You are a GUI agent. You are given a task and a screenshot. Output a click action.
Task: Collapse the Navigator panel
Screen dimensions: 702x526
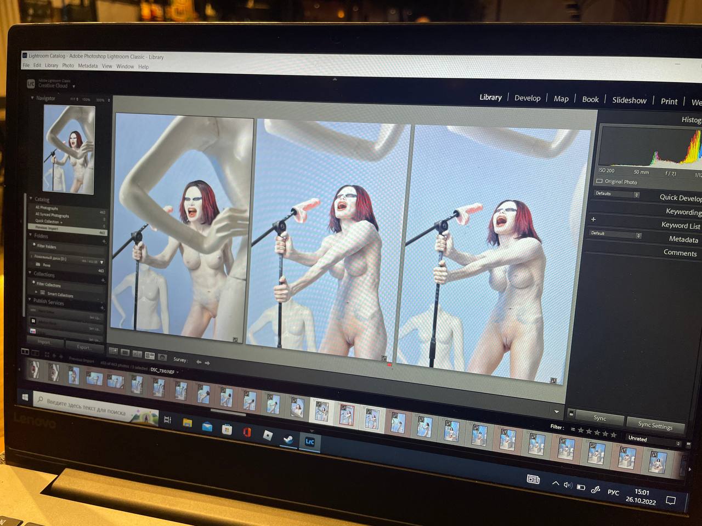pos(32,98)
